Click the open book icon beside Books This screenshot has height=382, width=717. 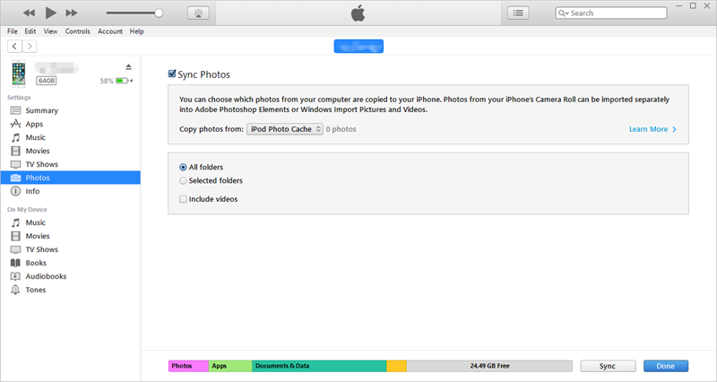15,263
